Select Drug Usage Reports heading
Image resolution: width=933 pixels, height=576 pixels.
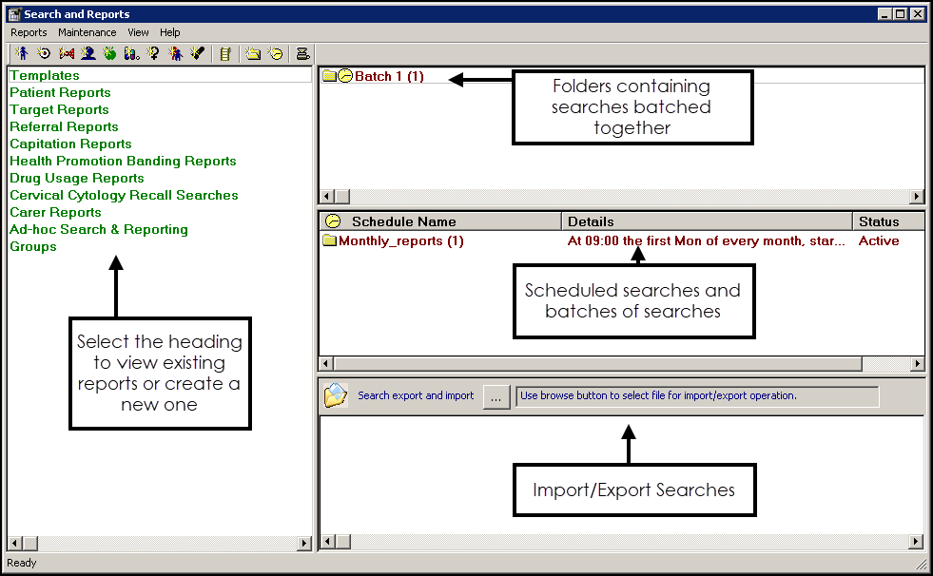[x=77, y=178]
